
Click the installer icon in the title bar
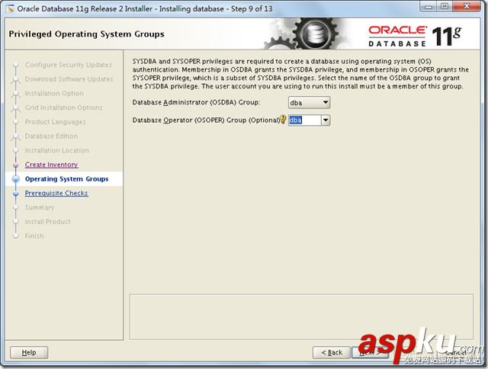point(10,8)
